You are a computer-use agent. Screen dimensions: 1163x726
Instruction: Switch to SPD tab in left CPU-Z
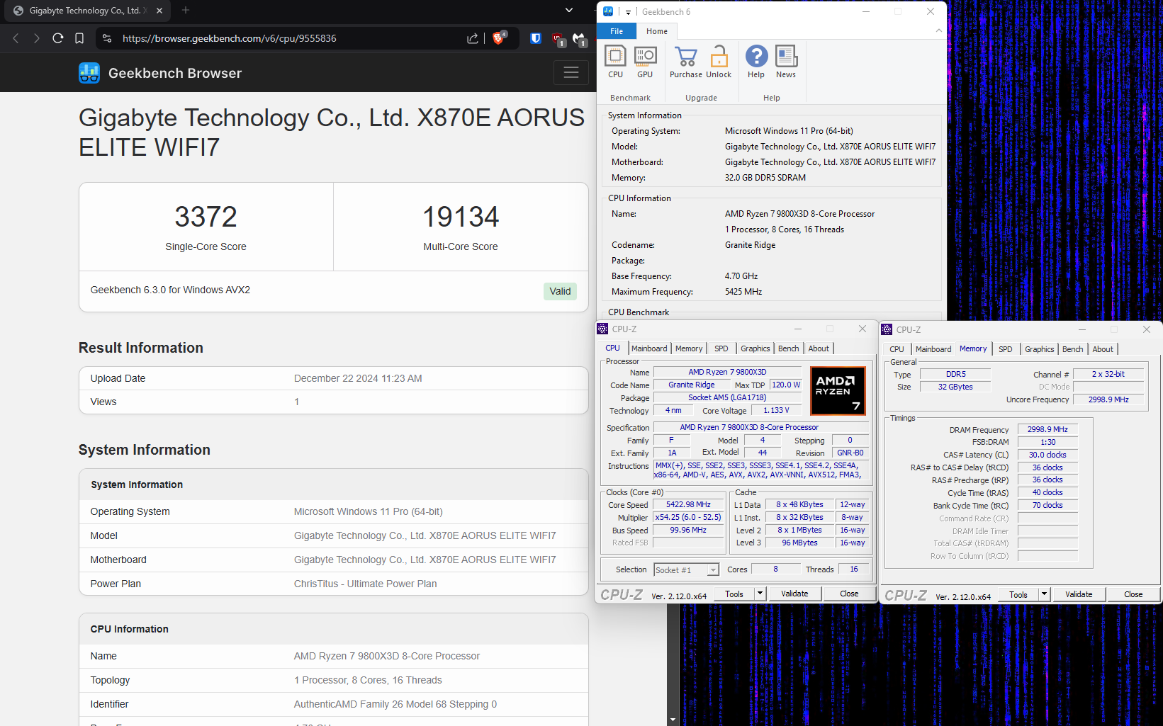point(721,348)
